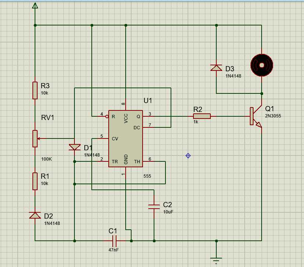Click the junction dot at TR wire
304x267 pixels.
point(75,161)
